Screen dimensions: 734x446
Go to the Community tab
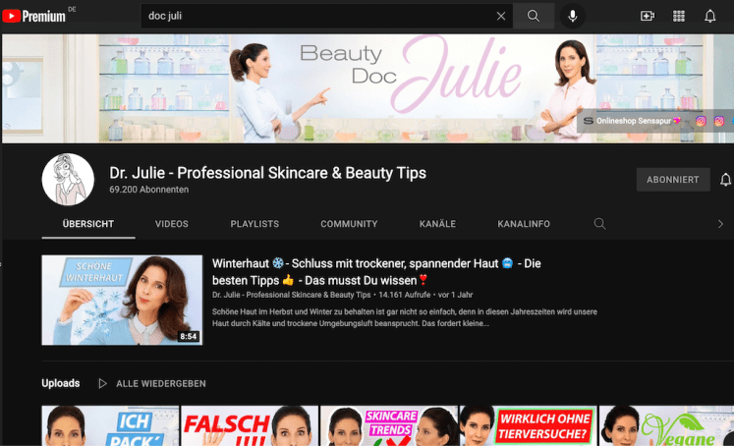tap(349, 224)
